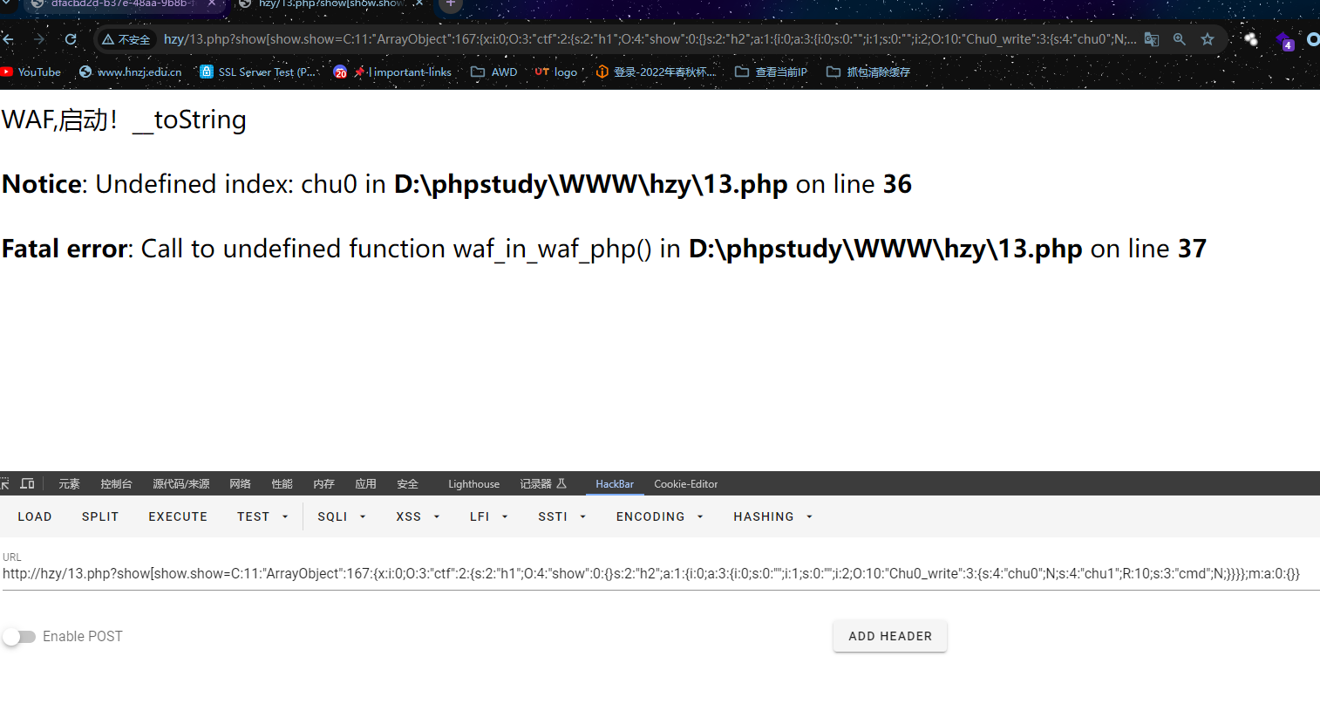
Task: Open the HASHING dropdown
Action: [x=772, y=516]
